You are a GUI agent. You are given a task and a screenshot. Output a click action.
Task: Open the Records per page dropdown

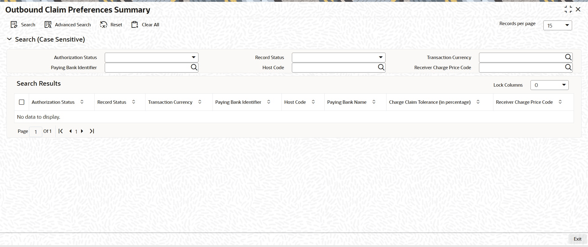pos(557,25)
